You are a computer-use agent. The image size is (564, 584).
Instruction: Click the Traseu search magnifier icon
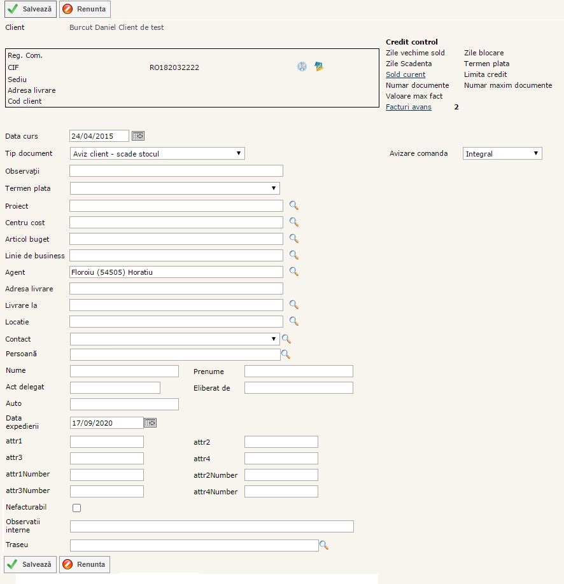[323, 545]
